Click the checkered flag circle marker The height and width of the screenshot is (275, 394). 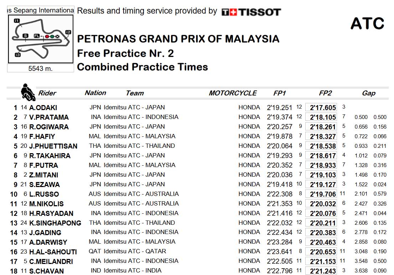pos(57,36)
